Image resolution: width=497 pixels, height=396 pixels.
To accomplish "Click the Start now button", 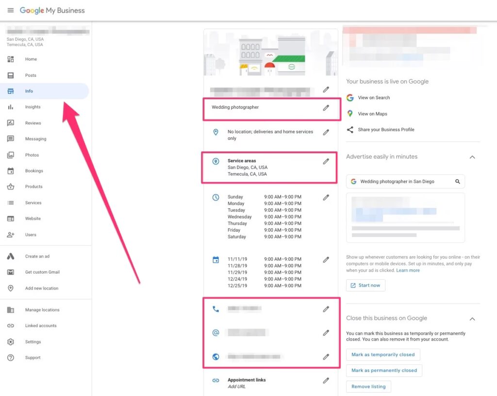I will coord(365,285).
